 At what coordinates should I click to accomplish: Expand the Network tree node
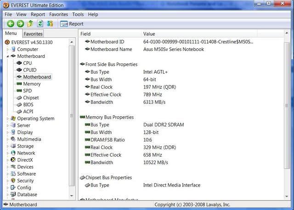[x=8, y=153]
